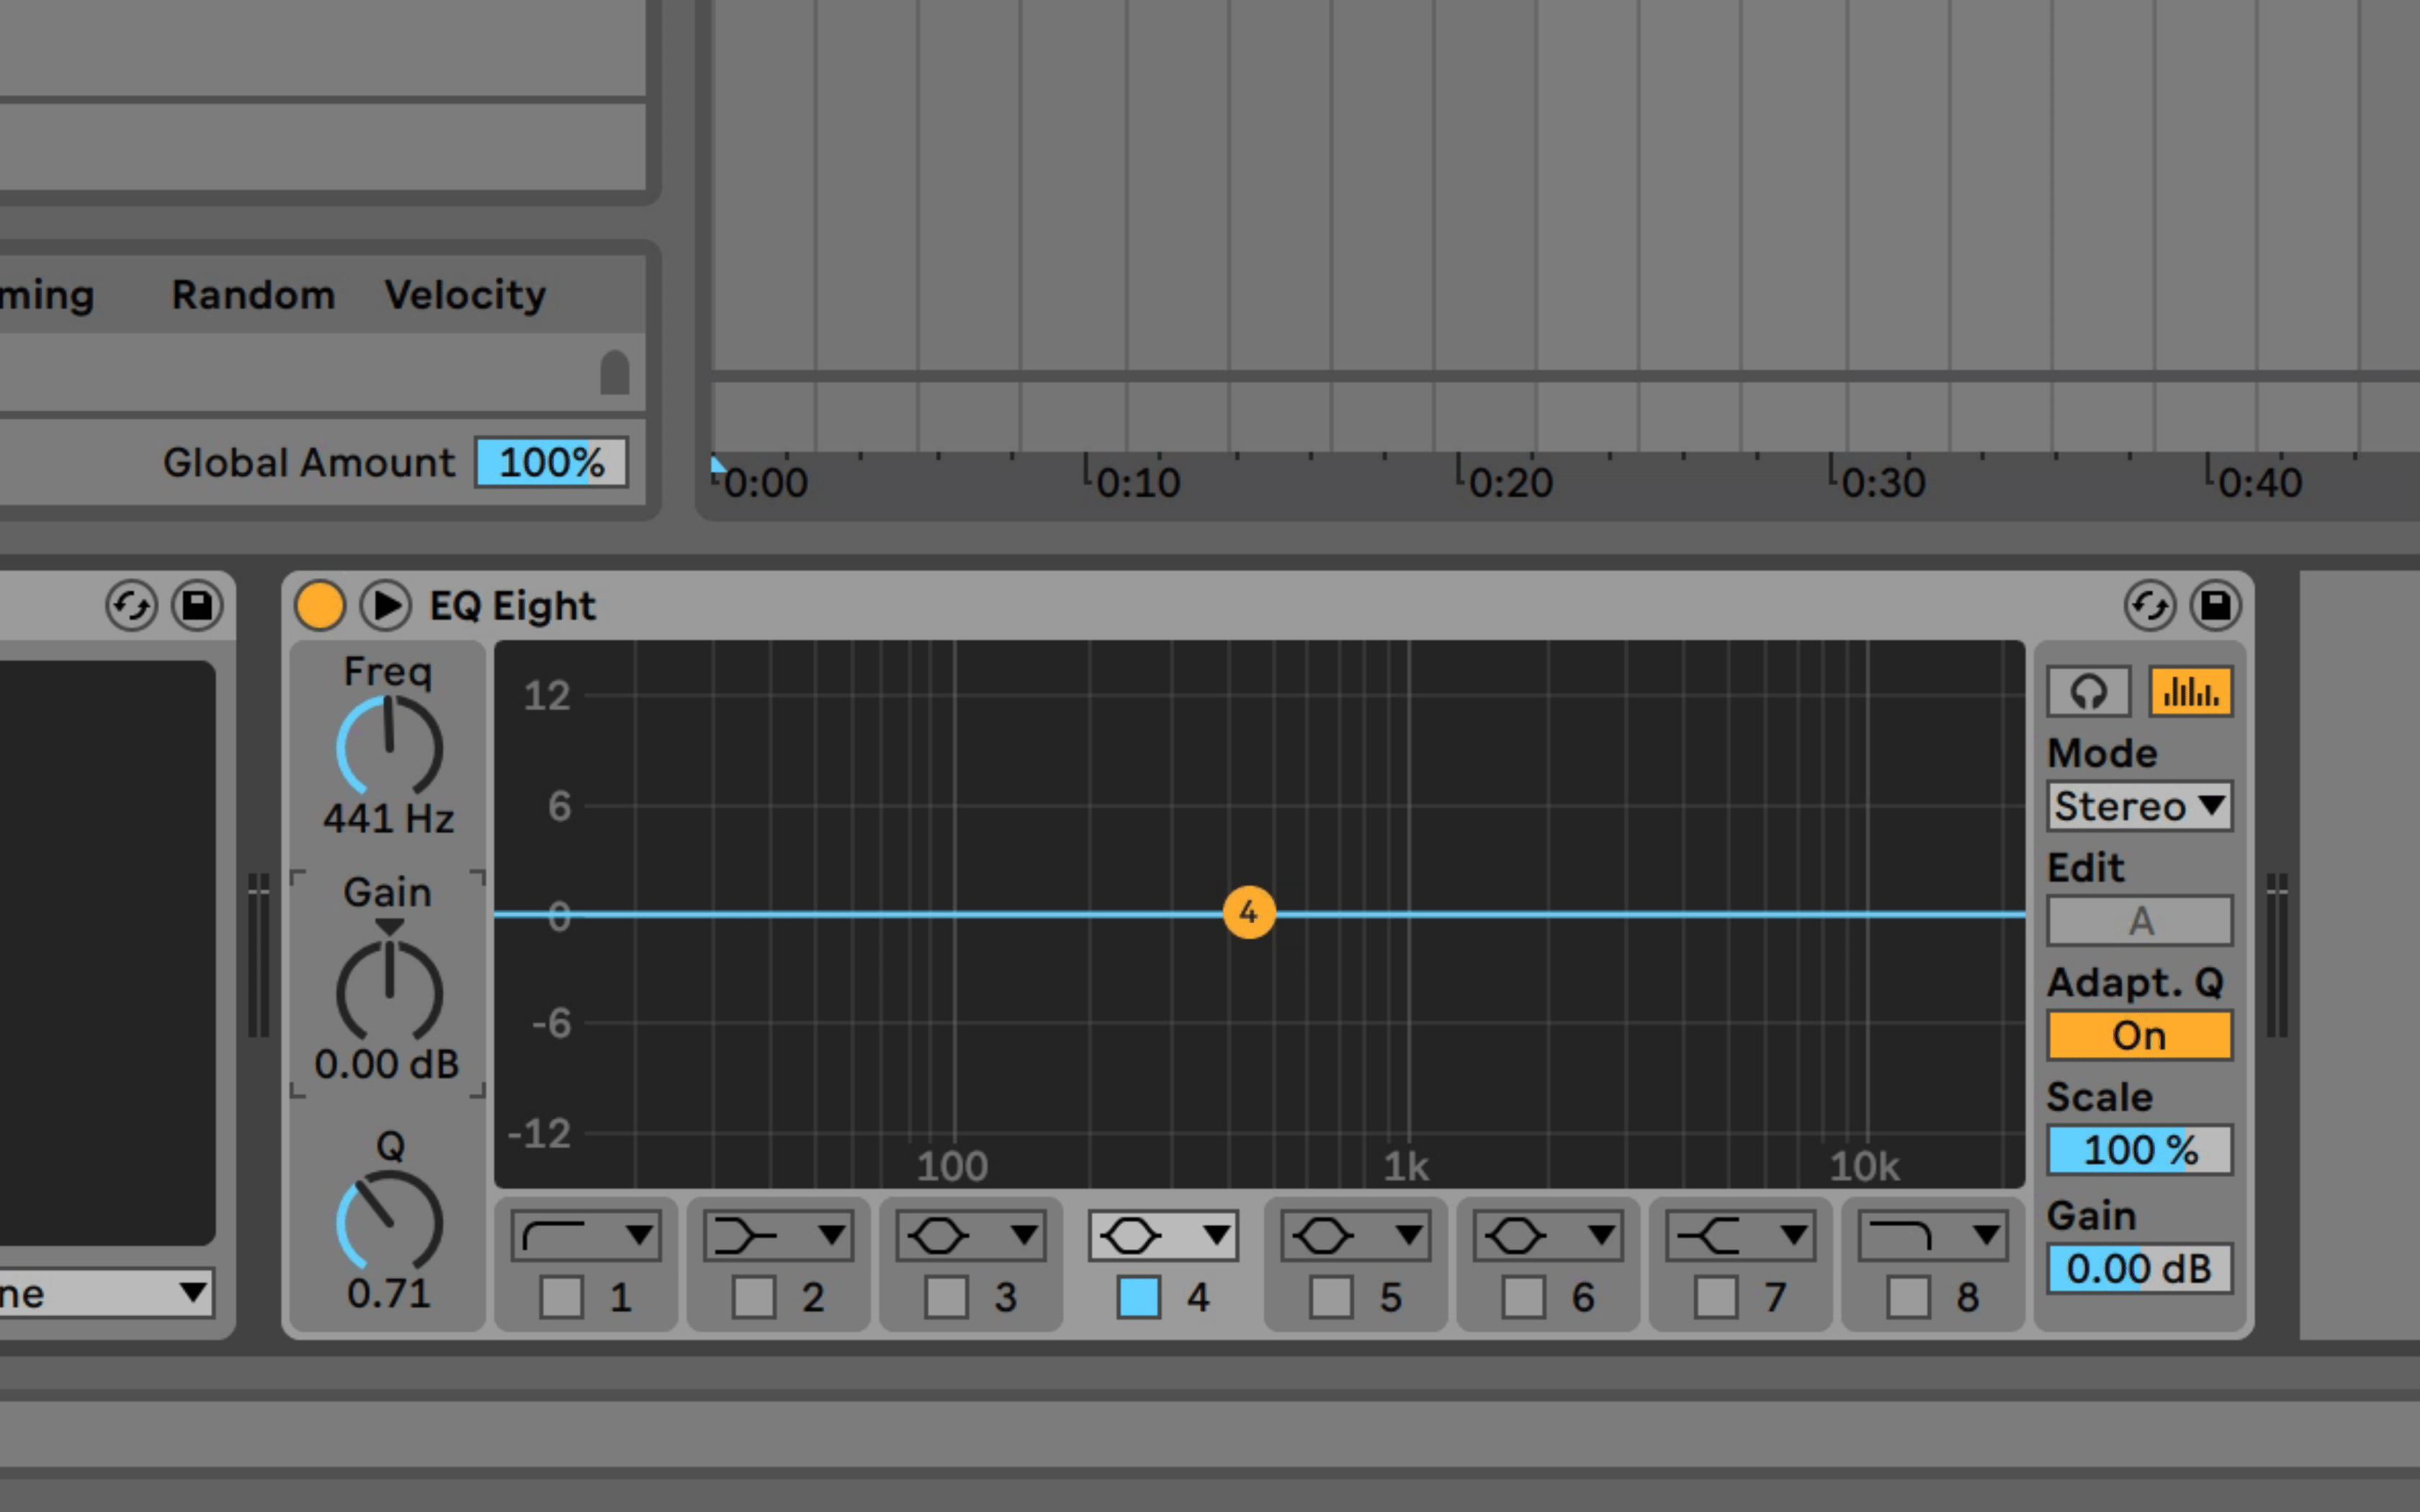Image resolution: width=2420 pixels, height=1512 pixels.
Task: Click the groove pool scrollbar handle
Action: click(614, 372)
